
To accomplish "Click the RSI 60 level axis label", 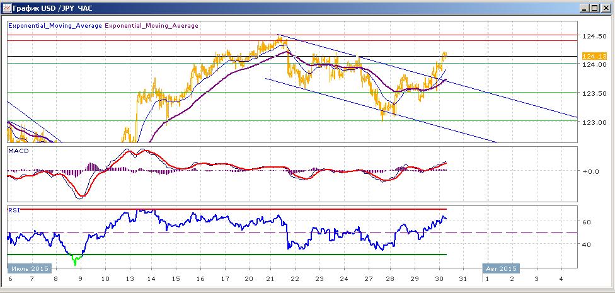I will [x=586, y=222].
